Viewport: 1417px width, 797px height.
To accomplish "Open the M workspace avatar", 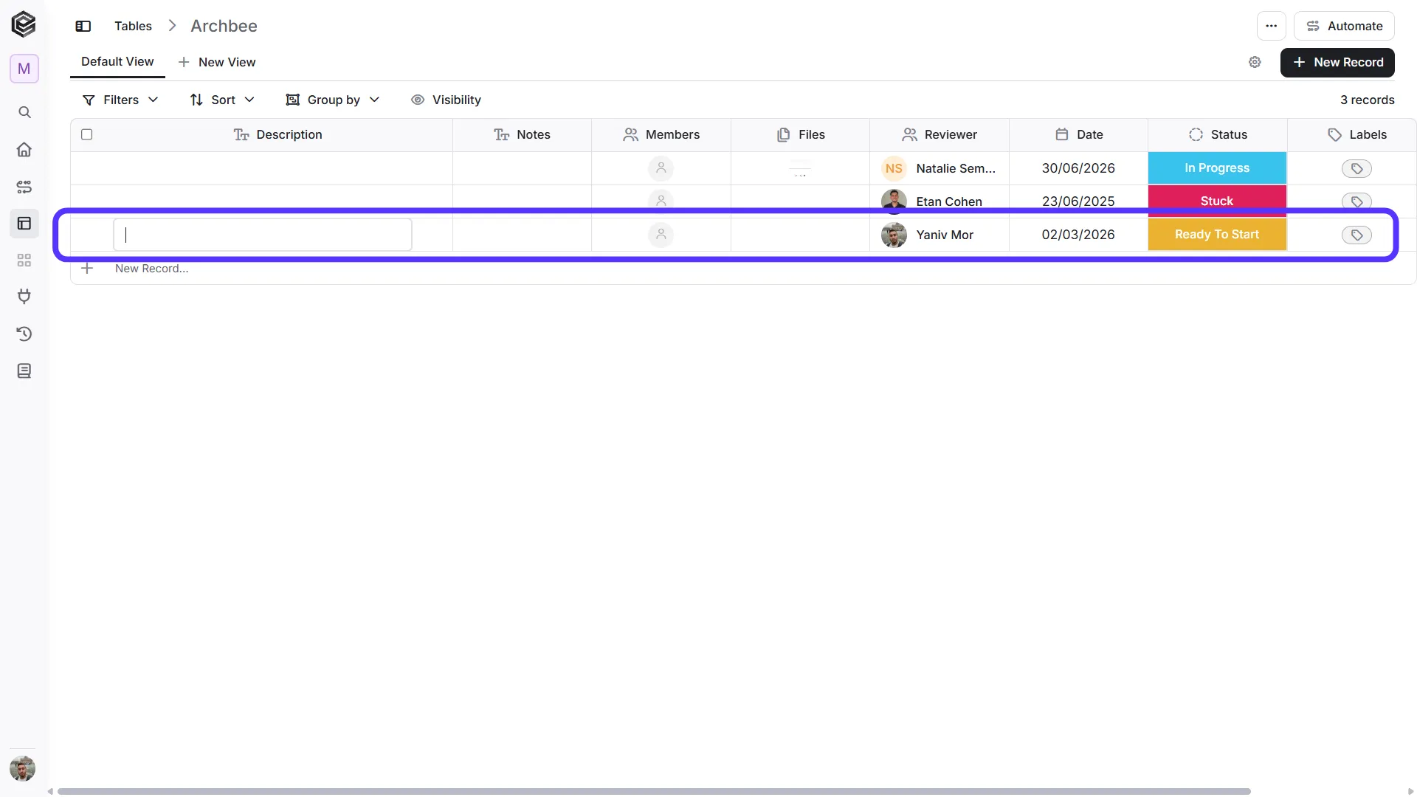I will 24,69.
